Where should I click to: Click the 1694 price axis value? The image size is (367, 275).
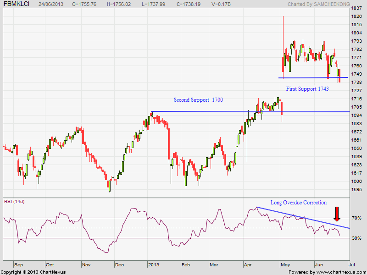357,115
